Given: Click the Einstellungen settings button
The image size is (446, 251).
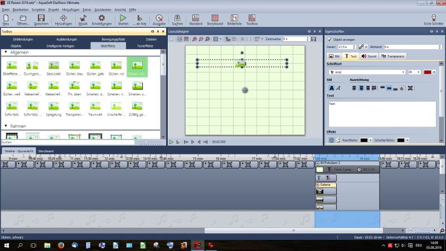Looking at the screenshot, I should [x=101, y=20].
